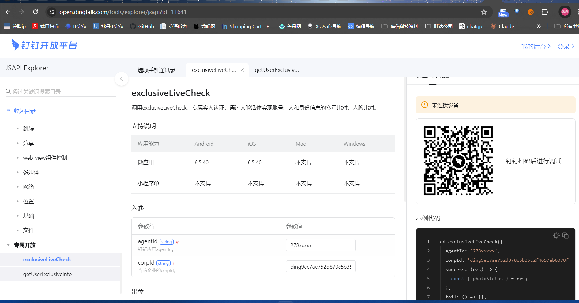
Task: Reload the page with refresh icon
Action: point(36,12)
